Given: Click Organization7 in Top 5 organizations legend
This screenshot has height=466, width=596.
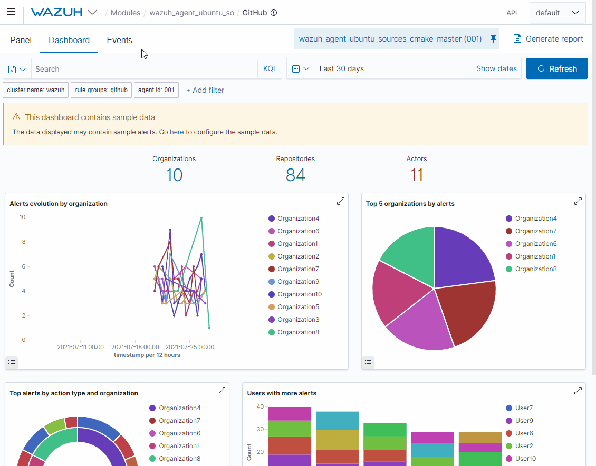Looking at the screenshot, I should (x=531, y=231).
